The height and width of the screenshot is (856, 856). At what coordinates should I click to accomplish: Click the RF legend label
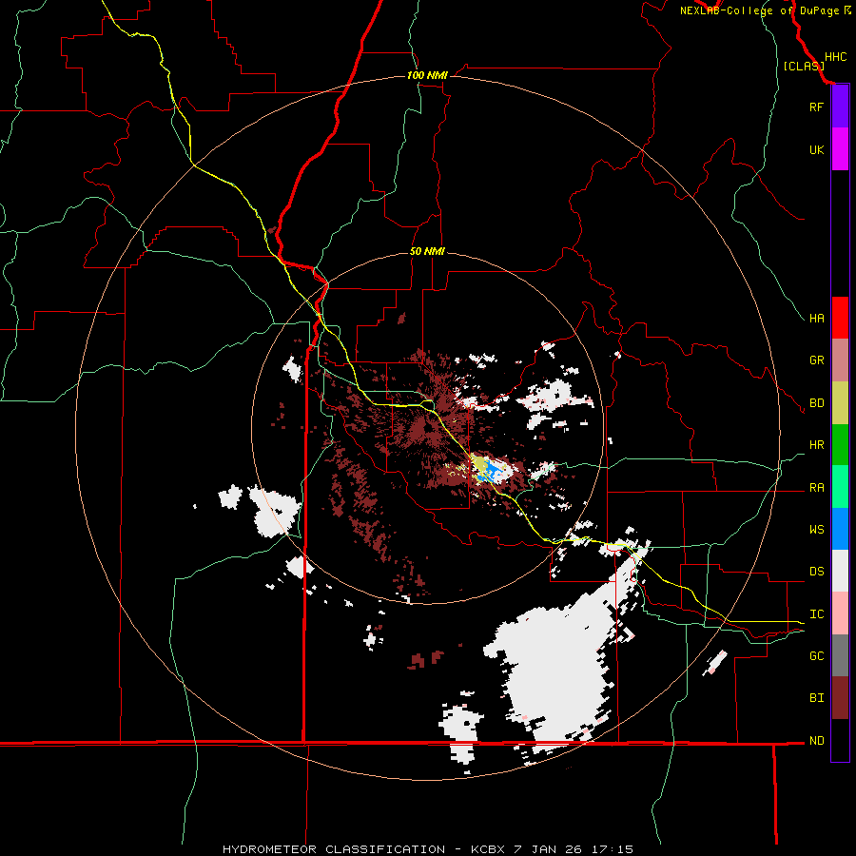tap(816, 107)
